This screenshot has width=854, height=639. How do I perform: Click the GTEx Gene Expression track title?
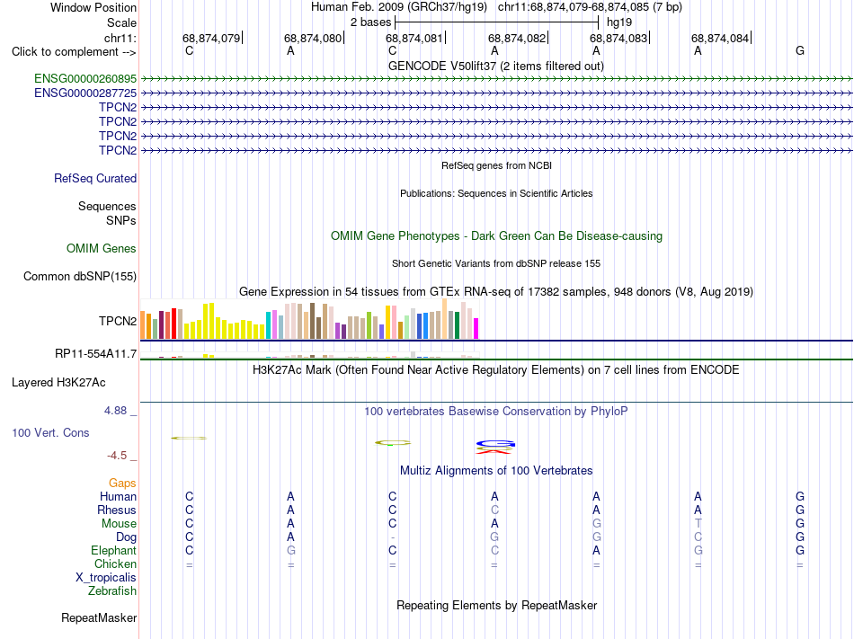(495, 292)
